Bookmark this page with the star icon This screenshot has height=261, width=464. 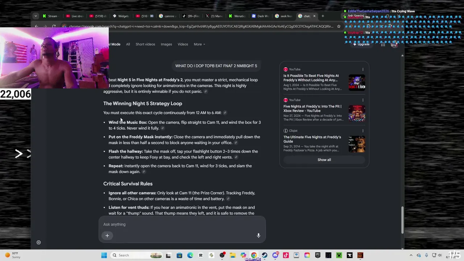(339, 26)
